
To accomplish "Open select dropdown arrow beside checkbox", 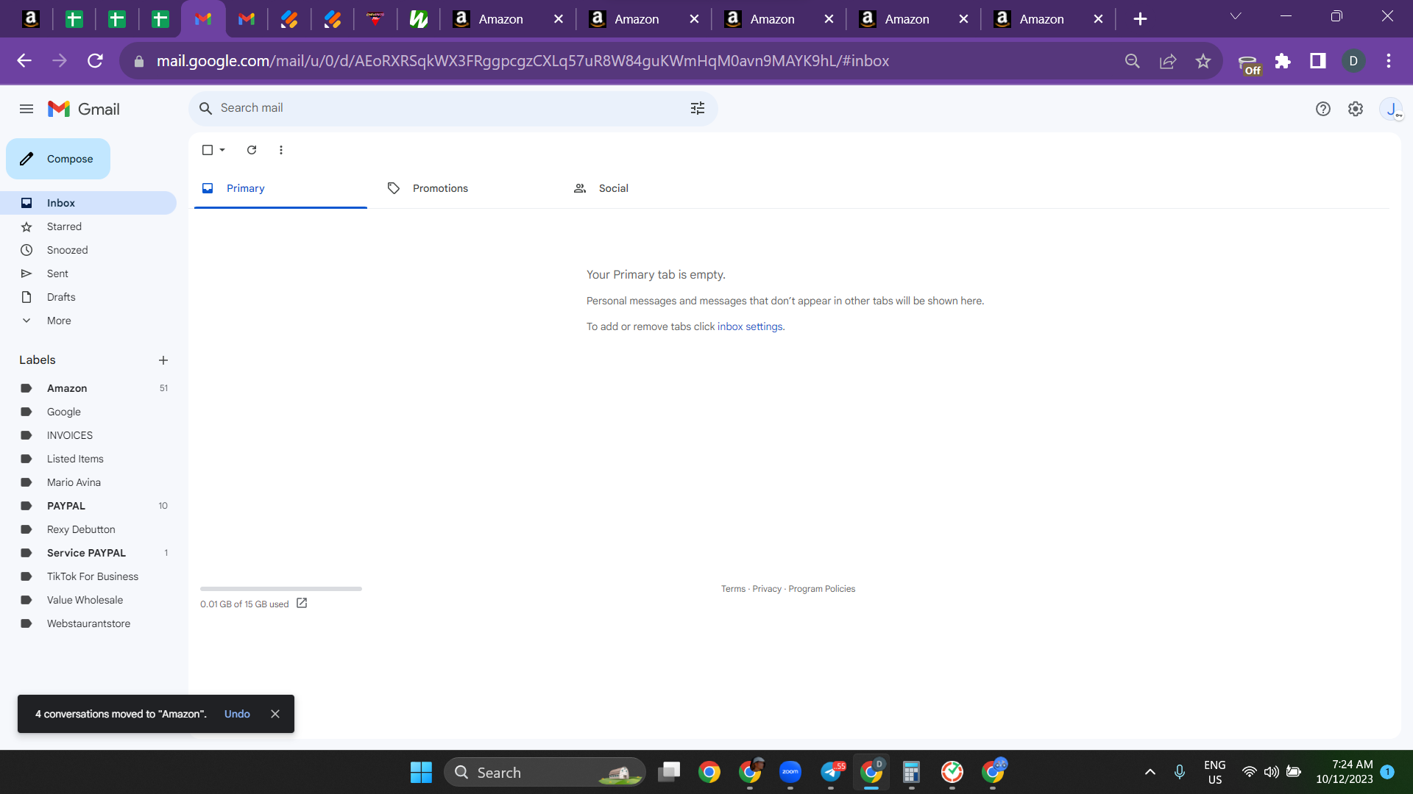I will (222, 150).
